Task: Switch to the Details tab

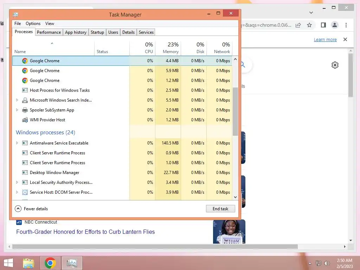Action: [128, 32]
